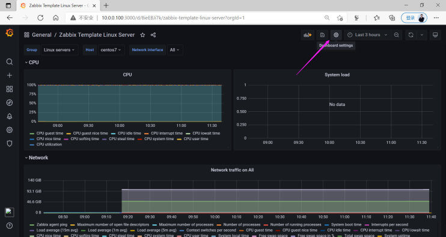Open the Create plus sidebar icon
This screenshot has width=446, height=237.
[x=10, y=75]
